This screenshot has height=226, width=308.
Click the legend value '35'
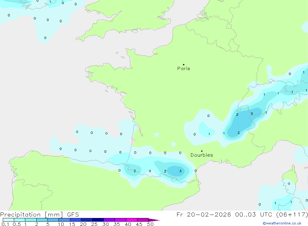(x=117, y=224)
